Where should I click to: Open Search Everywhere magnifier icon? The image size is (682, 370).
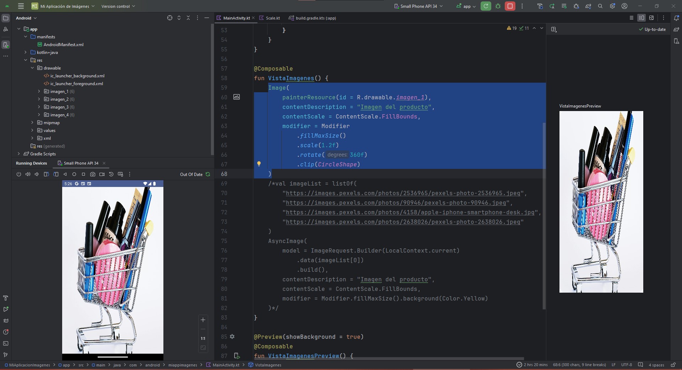(600, 6)
